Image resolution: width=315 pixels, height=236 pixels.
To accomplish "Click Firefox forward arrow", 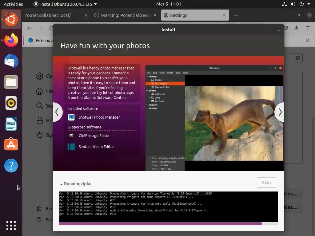I will click(41, 28).
